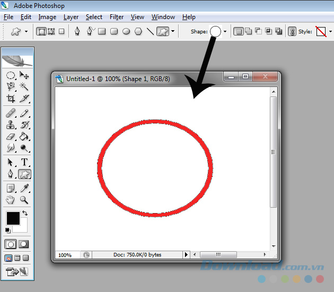Click the Ellipse shape option in options bar
The image size is (334, 292).
126,32
